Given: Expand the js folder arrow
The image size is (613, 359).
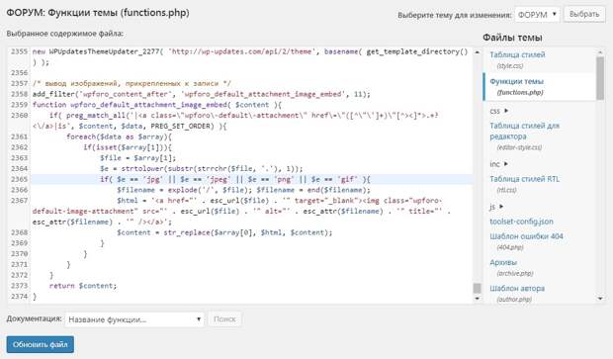Looking at the screenshot, I should coord(501,206).
